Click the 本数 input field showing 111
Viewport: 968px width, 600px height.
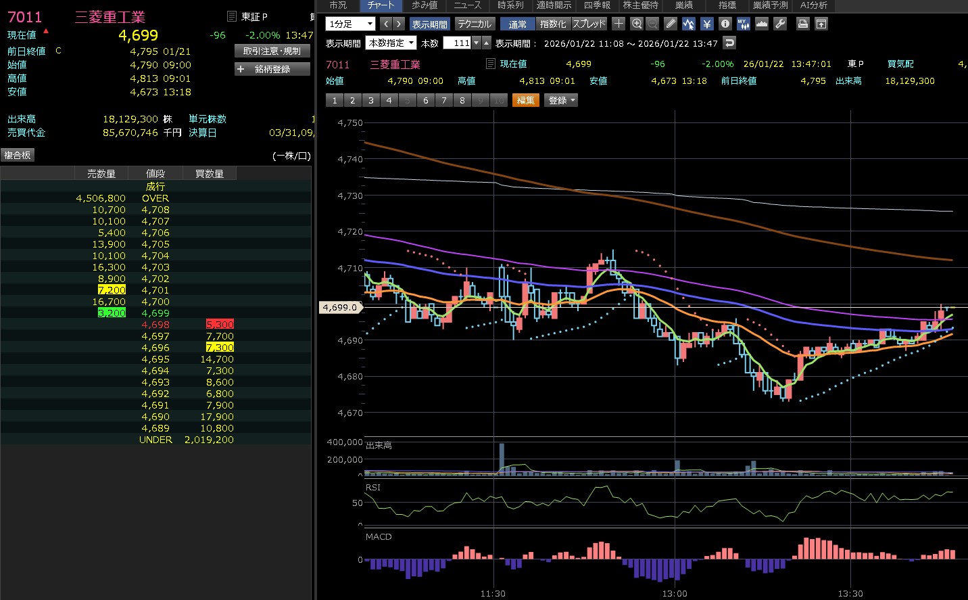click(458, 43)
